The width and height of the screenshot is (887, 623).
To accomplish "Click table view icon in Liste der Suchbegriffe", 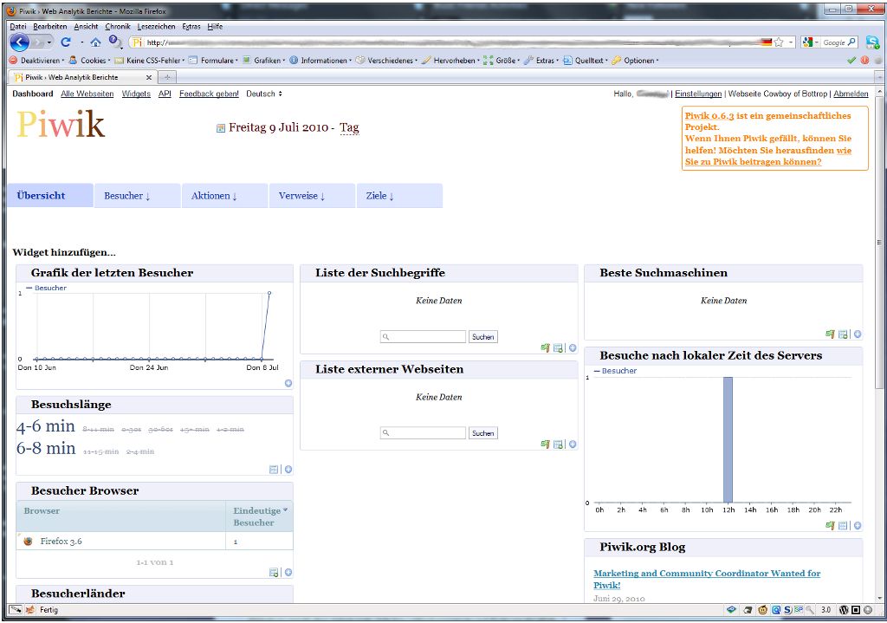I will coord(559,348).
